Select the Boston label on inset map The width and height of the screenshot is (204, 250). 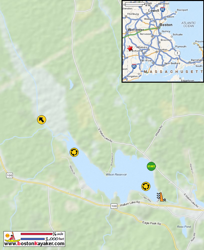tap(166, 25)
